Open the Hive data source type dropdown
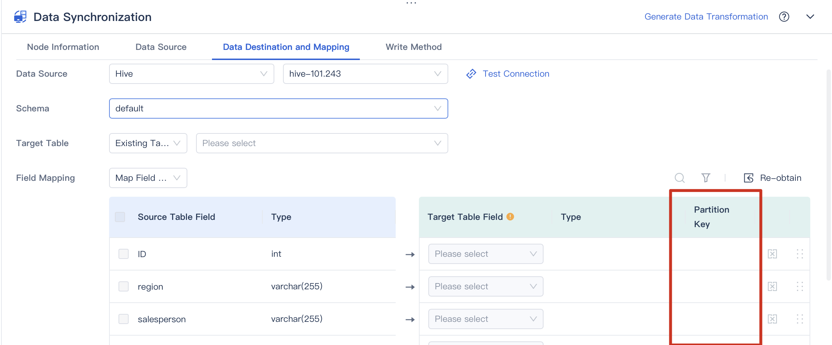The width and height of the screenshot is (832, 345). tap(191, 74)
